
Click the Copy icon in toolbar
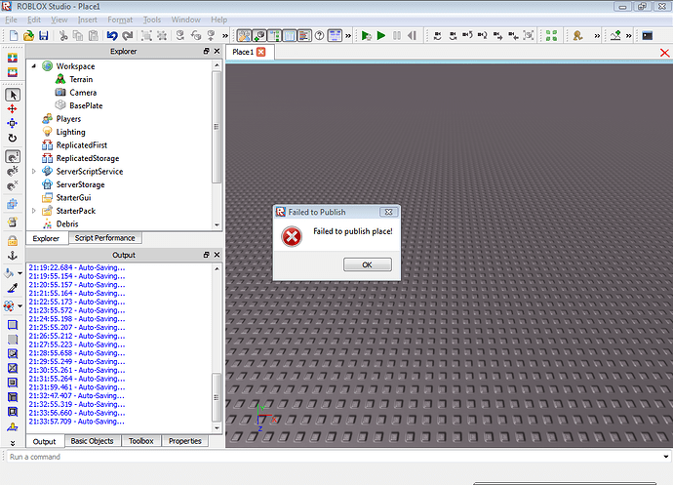[x=78, y=36]
